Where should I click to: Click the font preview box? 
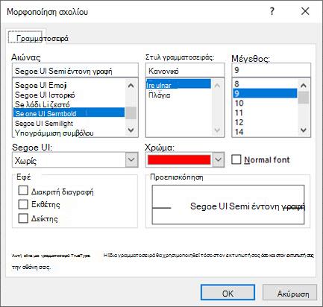[228, 205]
